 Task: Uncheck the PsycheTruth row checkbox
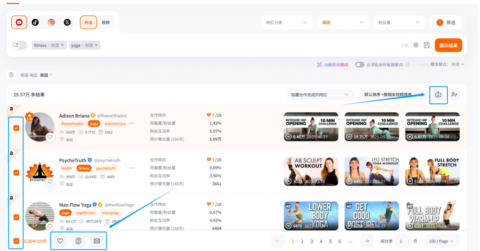[x=16, y=173]
